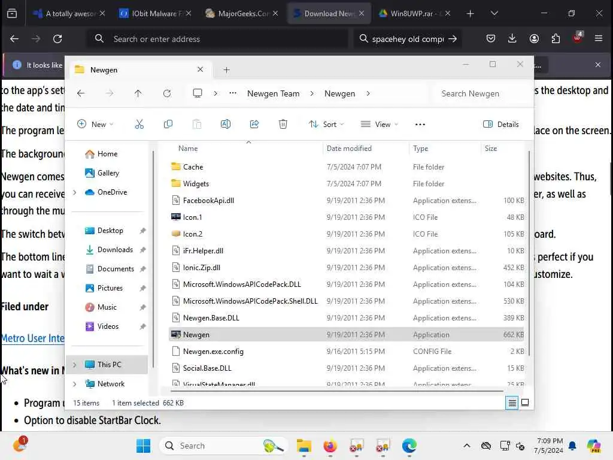
Task: Add a new Explorer tab
Action: (226, 70)
